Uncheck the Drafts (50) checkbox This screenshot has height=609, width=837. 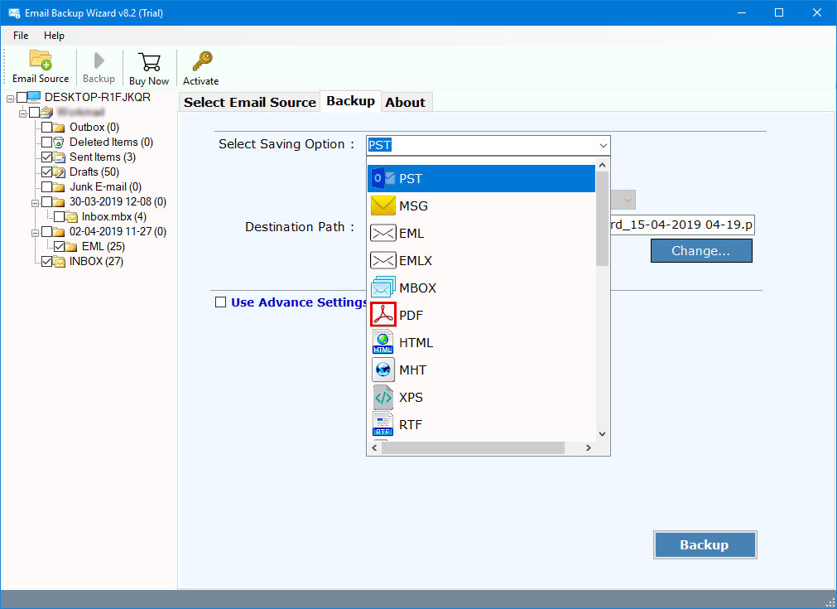46,172
